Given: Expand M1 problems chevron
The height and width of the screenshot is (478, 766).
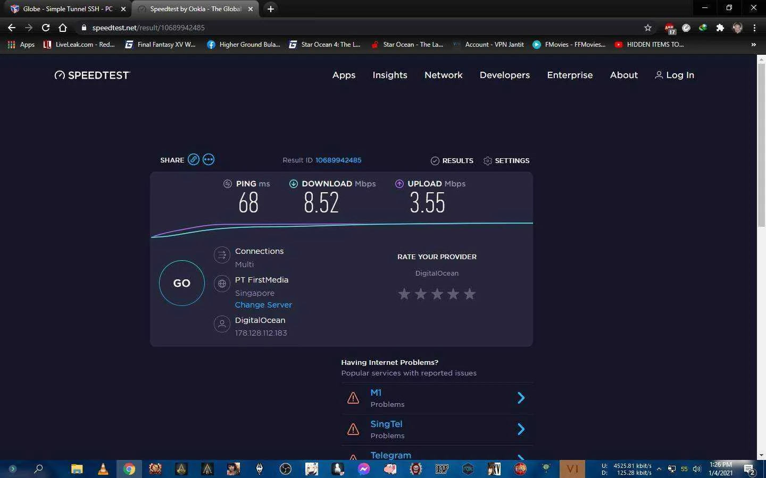Looking at the screenshot, I should pos(521,398).
